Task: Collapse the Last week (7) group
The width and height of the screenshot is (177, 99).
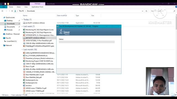Action: point(22,26)
